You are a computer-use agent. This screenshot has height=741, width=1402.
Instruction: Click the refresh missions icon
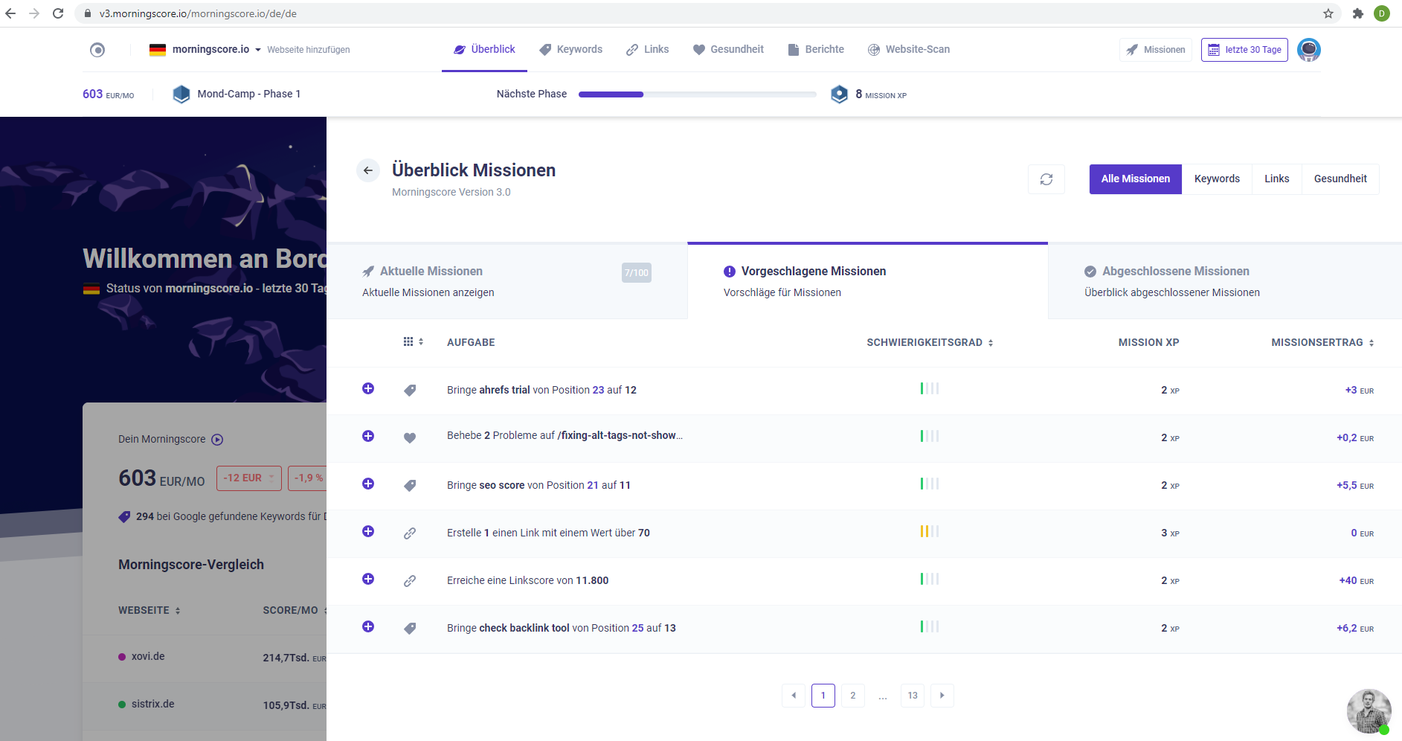click(x=1046, y=179)
